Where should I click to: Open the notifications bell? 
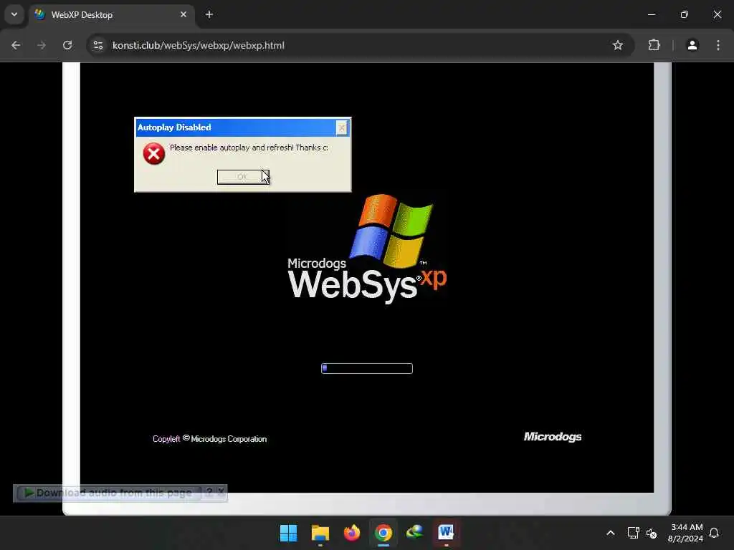[x=714, y=533]
